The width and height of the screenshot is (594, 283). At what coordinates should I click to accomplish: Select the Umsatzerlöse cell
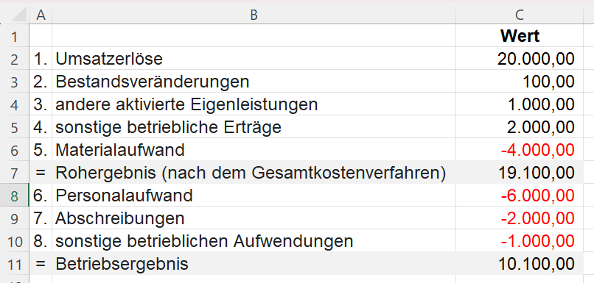254,59
